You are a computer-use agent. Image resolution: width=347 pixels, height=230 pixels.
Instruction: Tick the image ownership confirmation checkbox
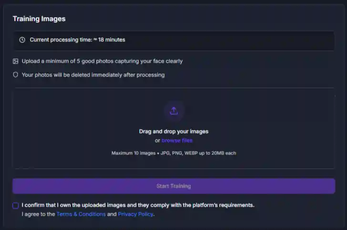pos(16,206)
